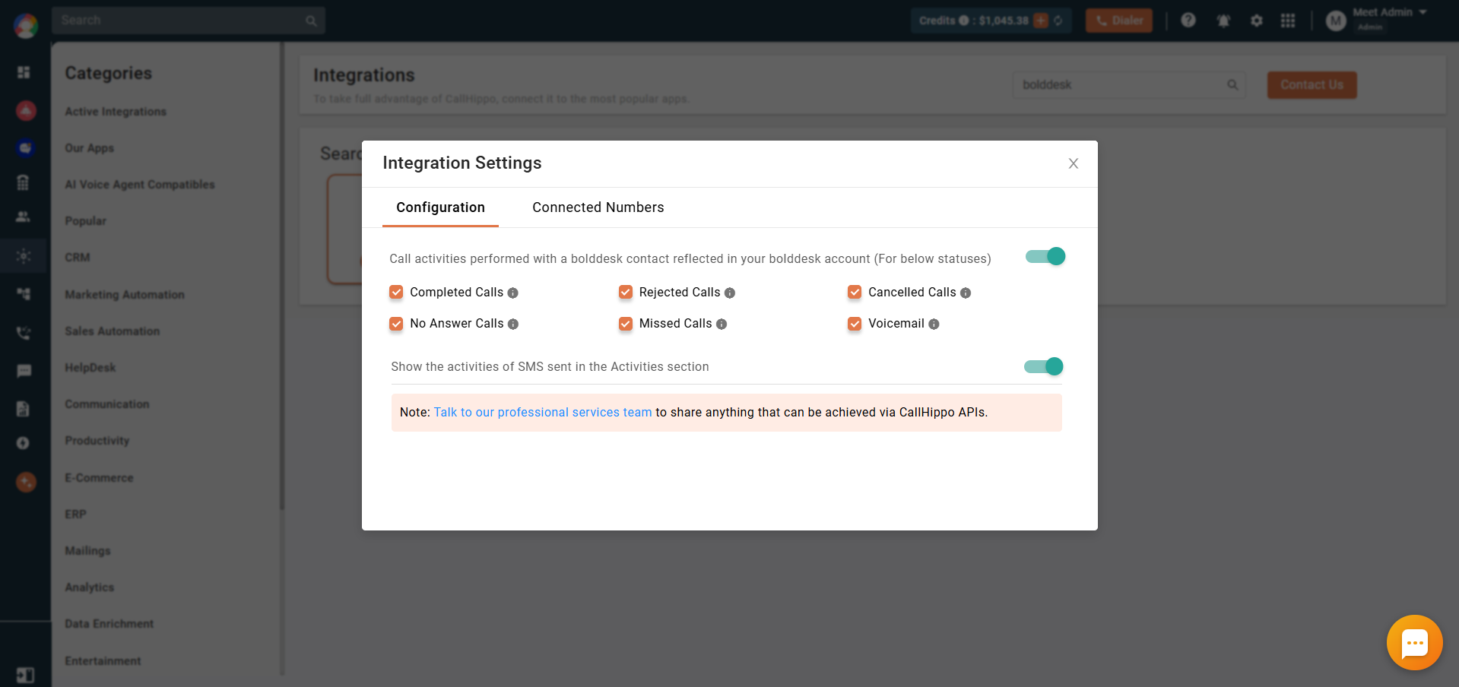Open the professional services team link
The width and height of the screenshot is (1459, 687).
coord(543,412)
